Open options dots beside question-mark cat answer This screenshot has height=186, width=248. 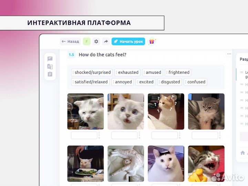click(180, 135)
